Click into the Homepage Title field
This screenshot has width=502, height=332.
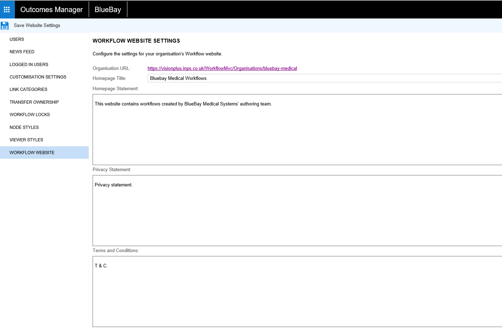click(319, 78)
